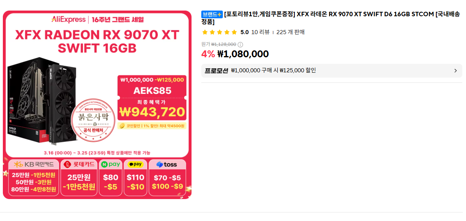
Task: Click the AEKS85 coupon code
Action: click(x=152, y=91)
